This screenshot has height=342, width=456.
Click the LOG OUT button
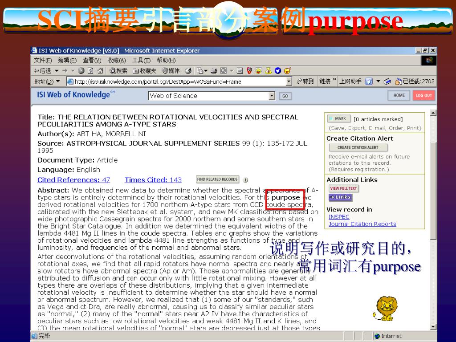point(424,95)
